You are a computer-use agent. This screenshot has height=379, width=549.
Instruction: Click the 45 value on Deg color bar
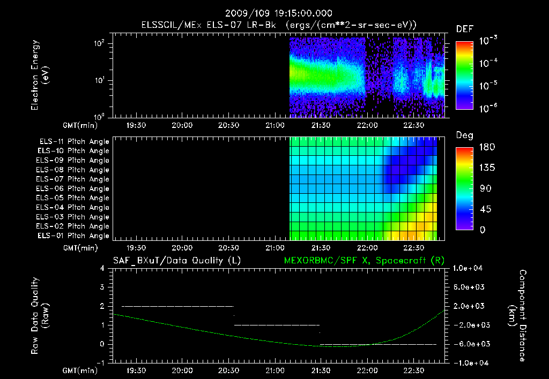(486, 209)
